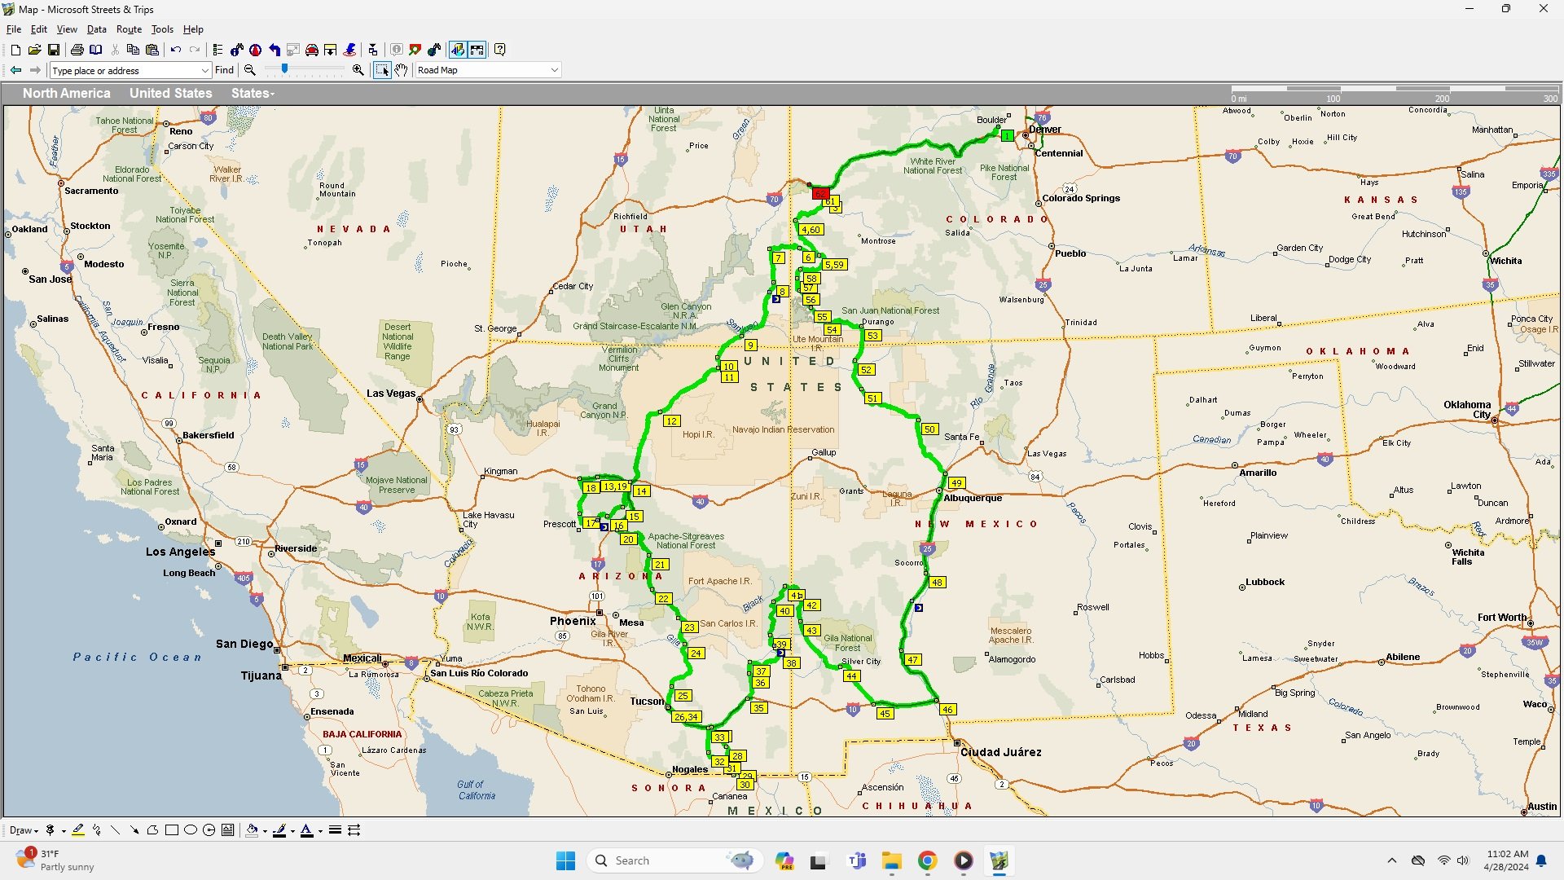Expand the States dropdown in location bar
1564x880 pixels.
pos(253,93)
